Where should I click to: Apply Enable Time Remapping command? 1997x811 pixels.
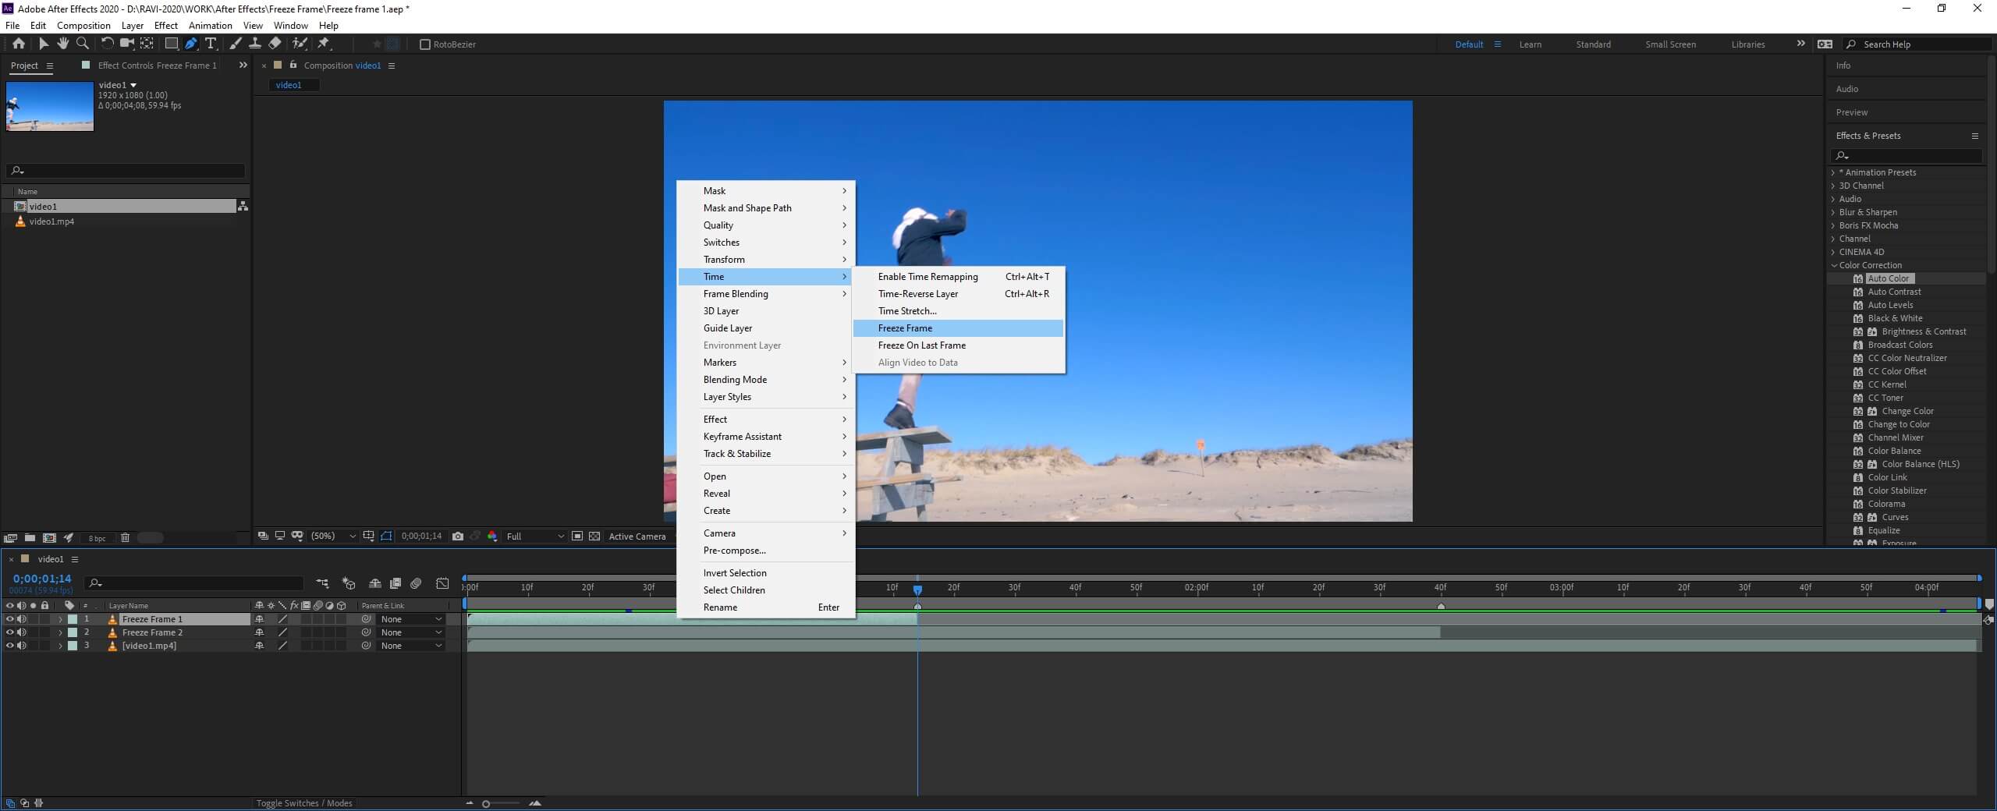coord(927,276)
